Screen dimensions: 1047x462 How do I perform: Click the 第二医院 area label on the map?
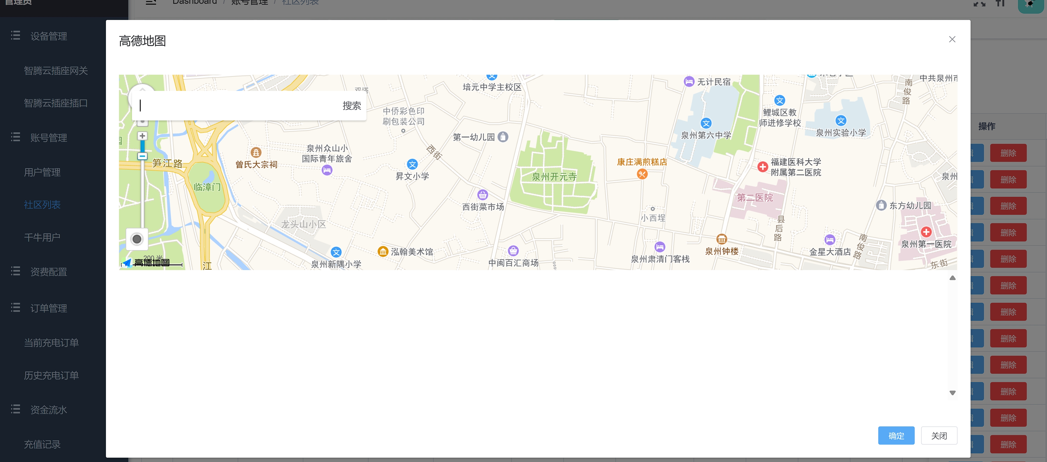(x=755, y=198)
